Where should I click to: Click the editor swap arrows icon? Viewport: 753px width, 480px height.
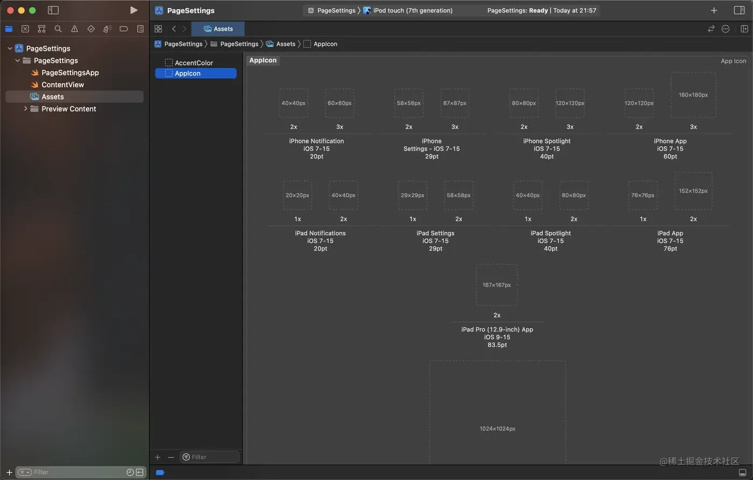tap(711, 29)
